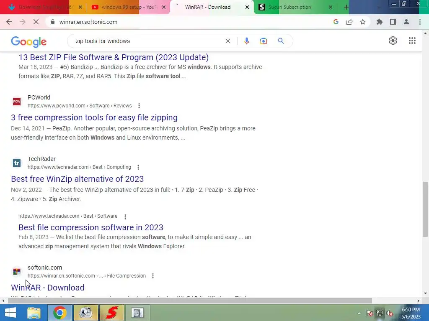This screenshot has width=429, height=321.
Task: Click the winrar.en.softonic.com breadcrumb URL
Action: 87,276
